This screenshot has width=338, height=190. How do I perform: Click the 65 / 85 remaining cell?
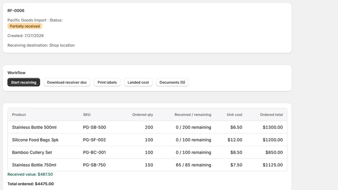click(194, 165)
